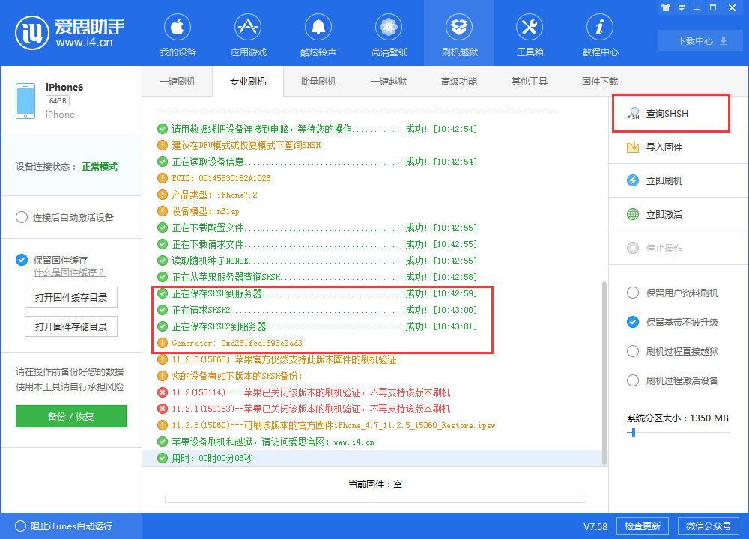The height and width of the screenshot is (539, 749).
Task: Click the iPhone6 device thumbnail image
Action: [x=25, y=101]
